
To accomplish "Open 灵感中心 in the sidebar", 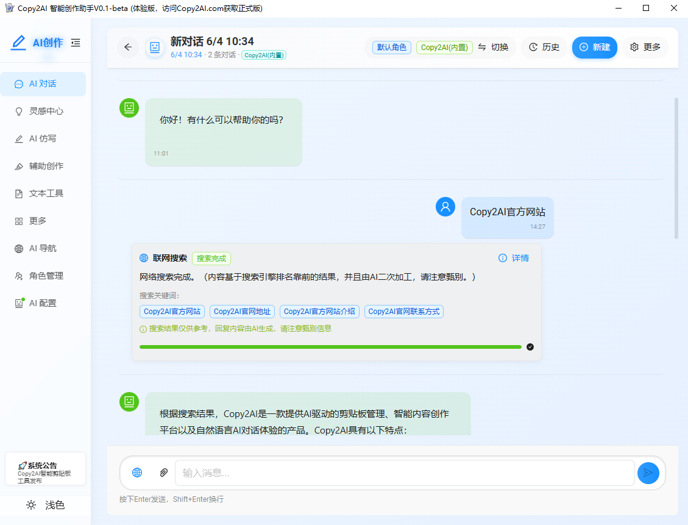I will [43, 112].
